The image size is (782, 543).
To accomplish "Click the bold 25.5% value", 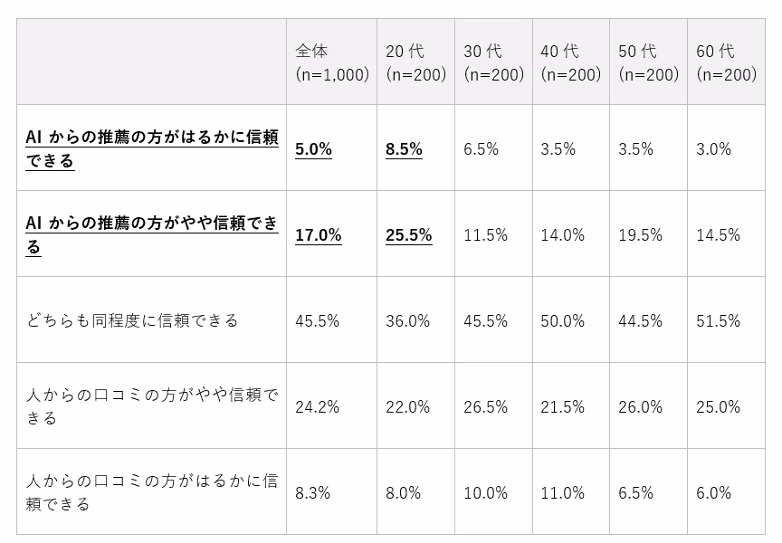I will (x=408, y=235).
